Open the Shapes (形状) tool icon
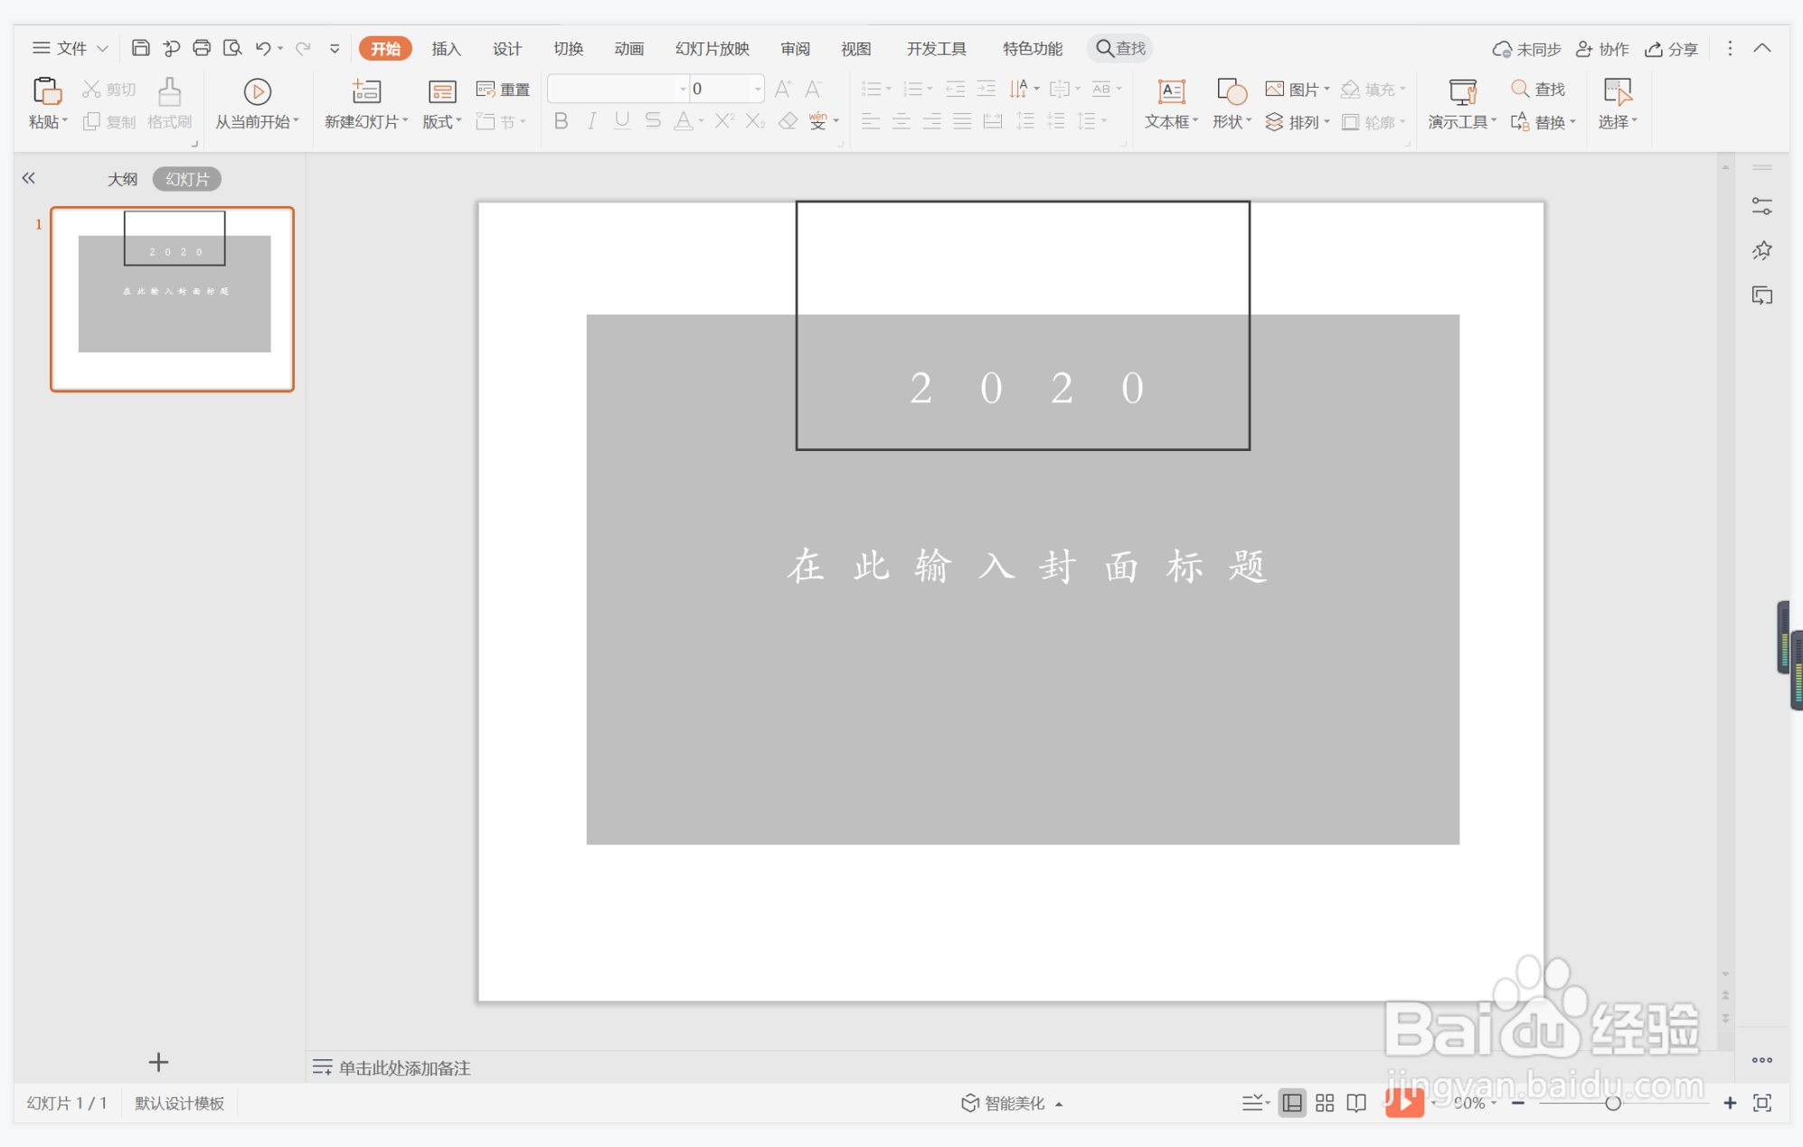Viewport: 1803px width, 1147px height. tap(1231, 91)
